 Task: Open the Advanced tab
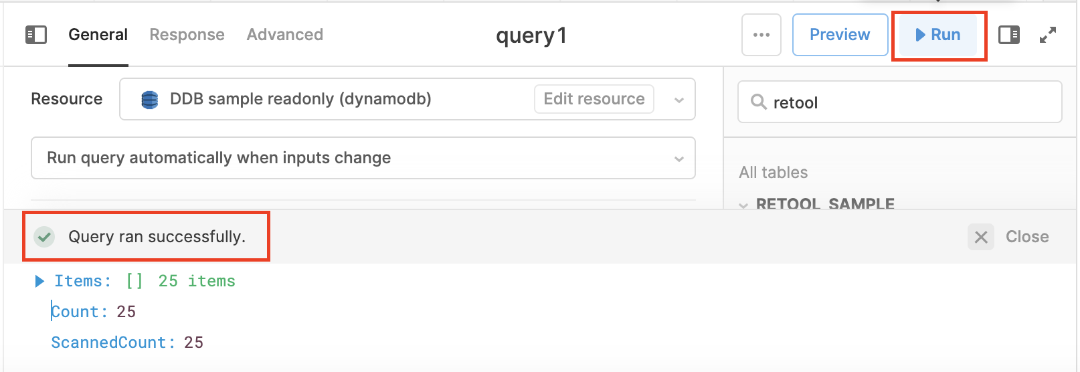click(x=284, y=35)
